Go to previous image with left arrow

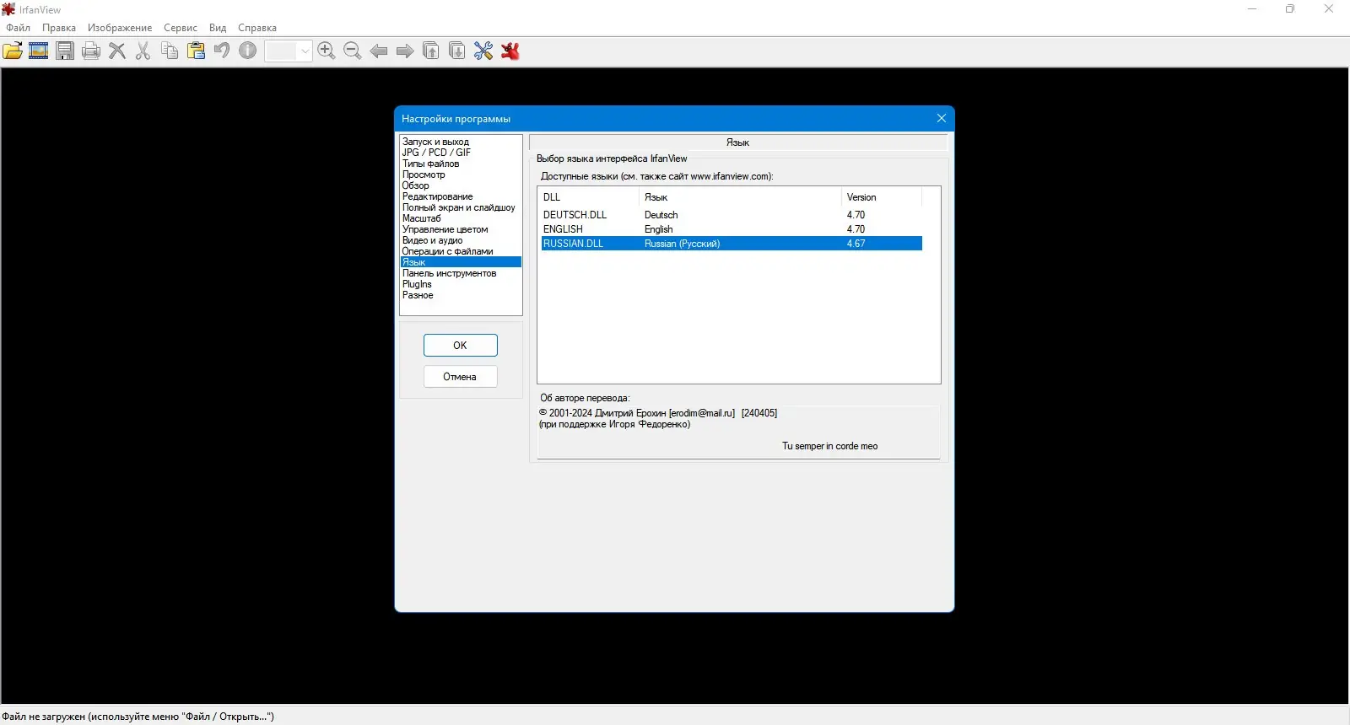pos(379,51)
